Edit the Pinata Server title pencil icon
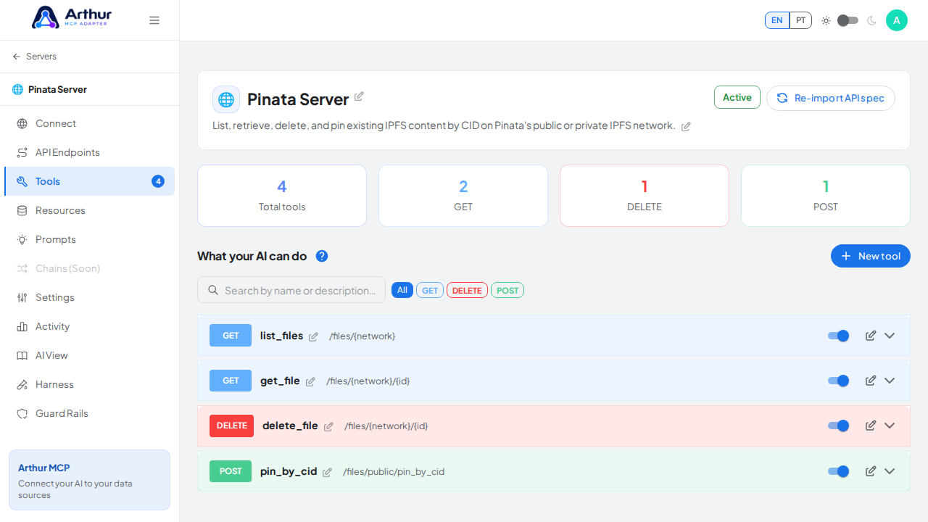This screenshot has width=928, height=522. [359, 96]
